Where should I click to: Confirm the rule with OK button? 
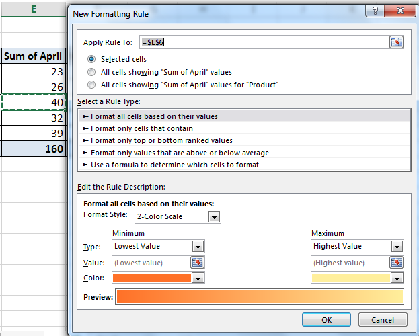(x=326, y=320)
